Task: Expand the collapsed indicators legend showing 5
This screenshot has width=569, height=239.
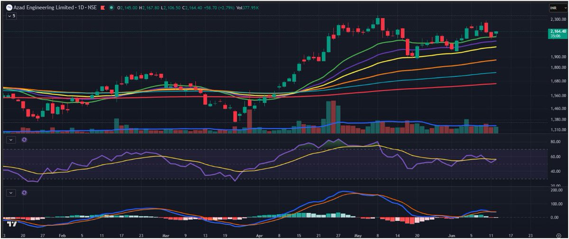Action: click(11, 16)
